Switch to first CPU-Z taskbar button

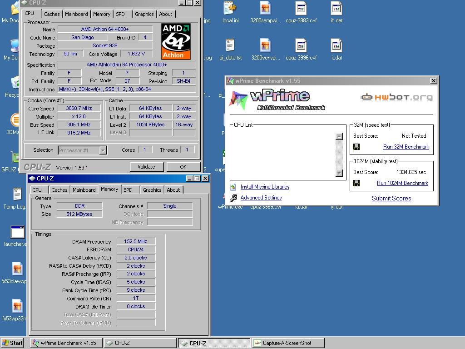tap(140, 343)
